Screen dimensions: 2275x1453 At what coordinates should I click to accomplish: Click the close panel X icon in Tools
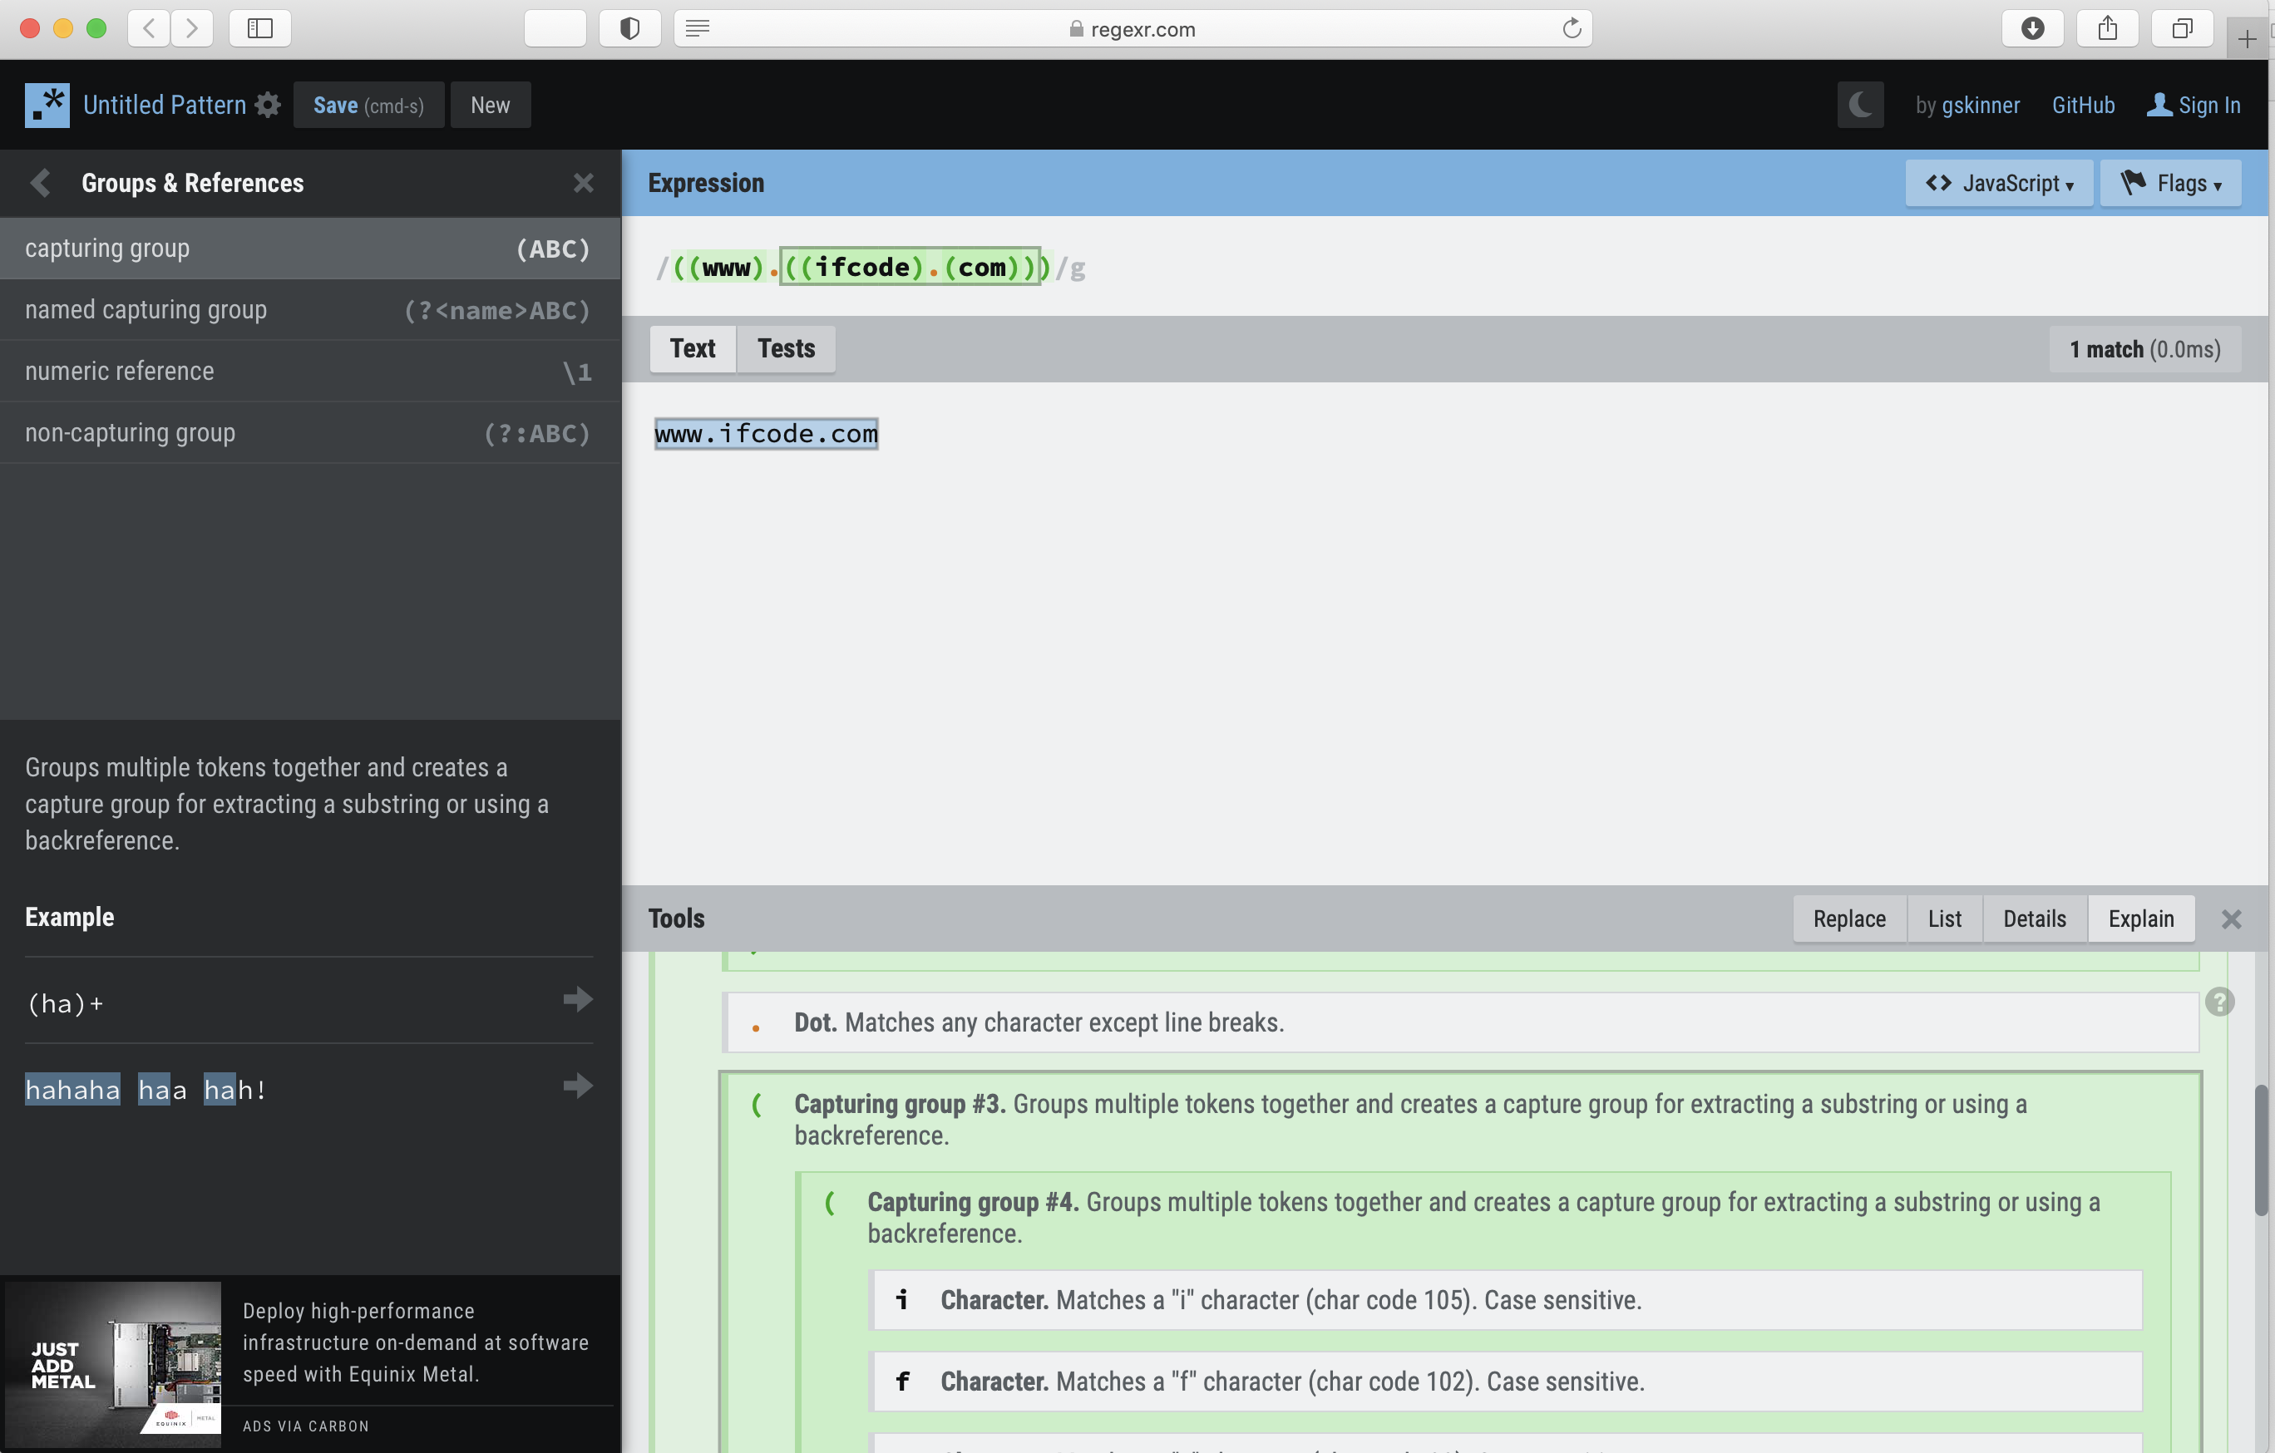2232,919
